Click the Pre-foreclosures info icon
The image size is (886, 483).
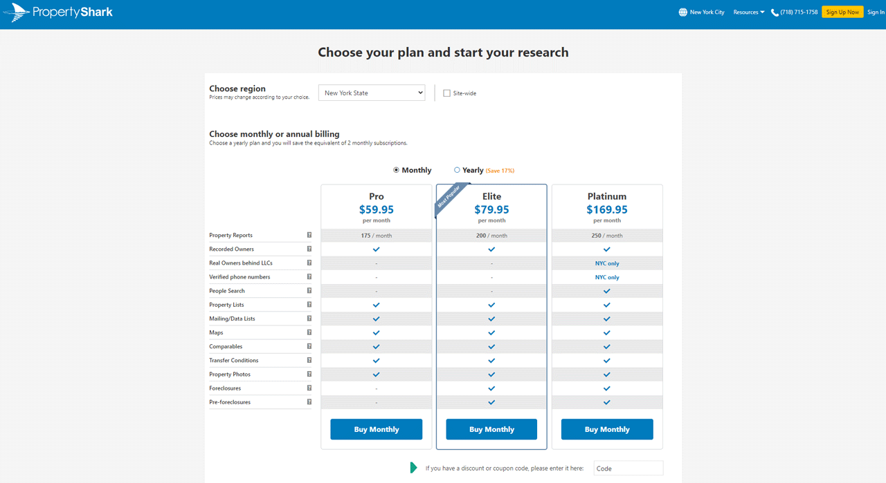point(309,401)
